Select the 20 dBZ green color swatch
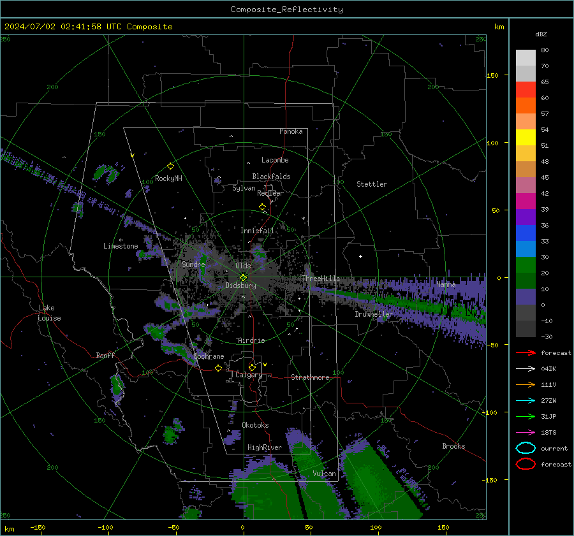The width and height of the screenshot is (574, 536). (526, 265)
